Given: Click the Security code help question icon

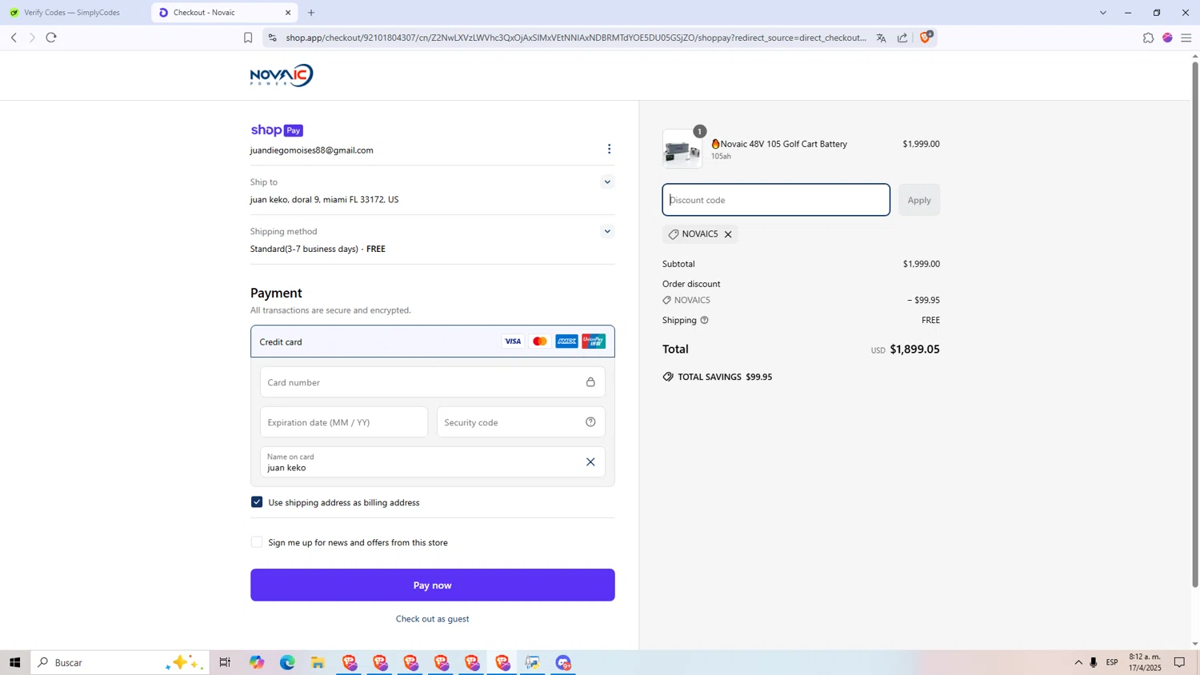Looking at the screenshot, I should click(x=590, y=422).
